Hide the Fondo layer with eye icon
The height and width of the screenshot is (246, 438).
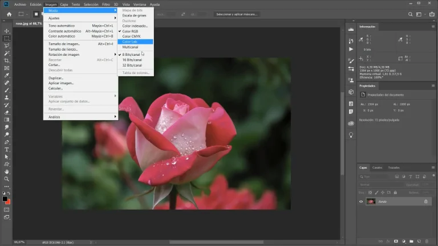(x=361, y=202)
